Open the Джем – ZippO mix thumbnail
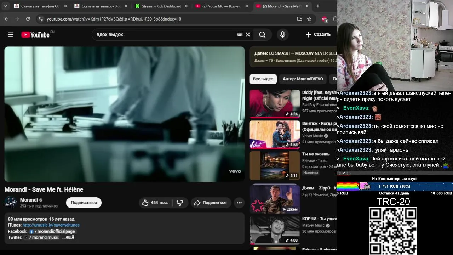Screen dimensions: 453x255 (x=275, y=198)
